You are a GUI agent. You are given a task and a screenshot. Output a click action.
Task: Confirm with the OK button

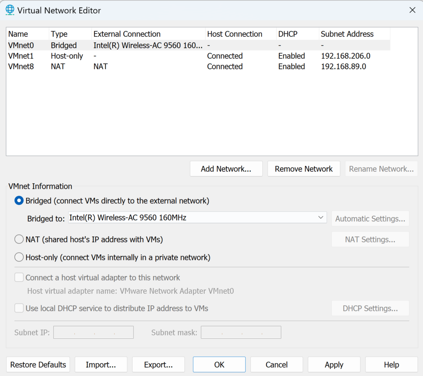pos(219,365)
